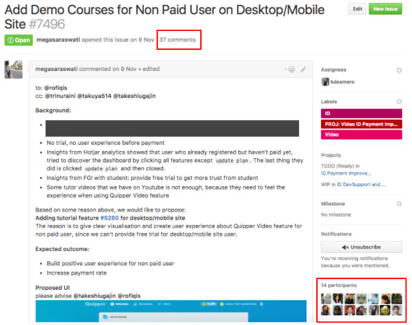Click assignee bdesmero
Screen dimensions: 412x325
(342, 82)
